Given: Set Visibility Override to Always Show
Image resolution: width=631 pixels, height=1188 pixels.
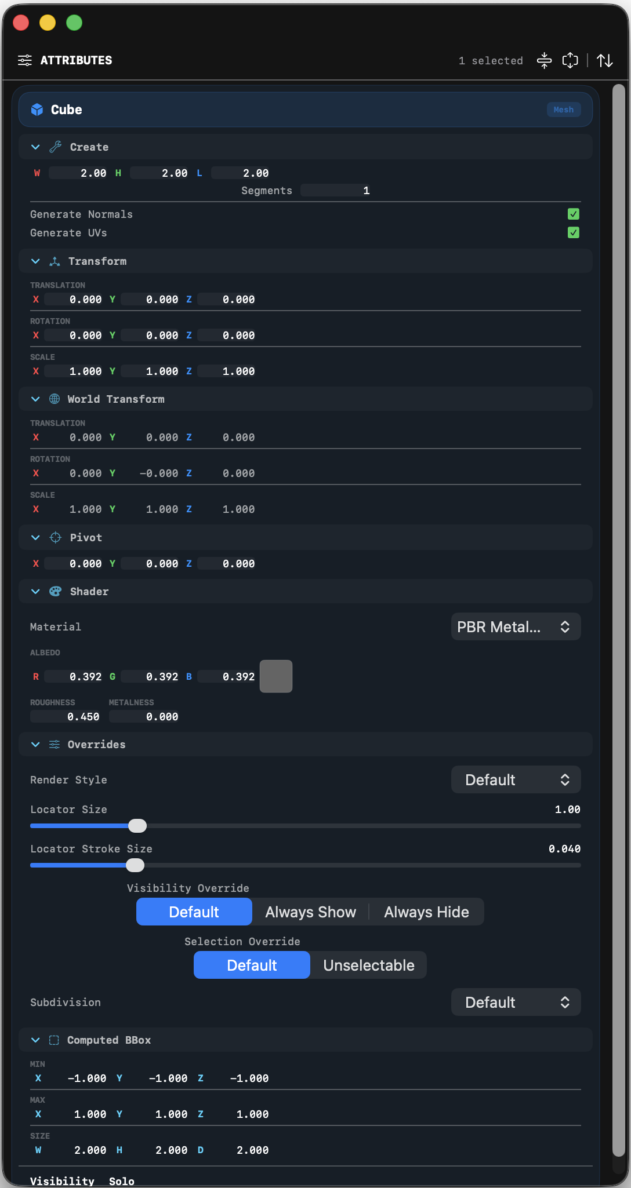Looking at the screenshot, I should click(310, 912).
